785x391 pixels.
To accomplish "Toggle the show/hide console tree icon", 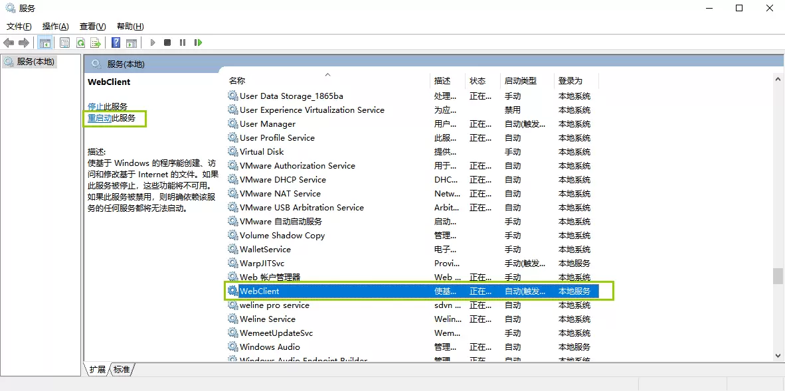I will pyautogui.click(x=45, y=43).
